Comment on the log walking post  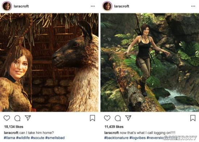tap(118, 118)
